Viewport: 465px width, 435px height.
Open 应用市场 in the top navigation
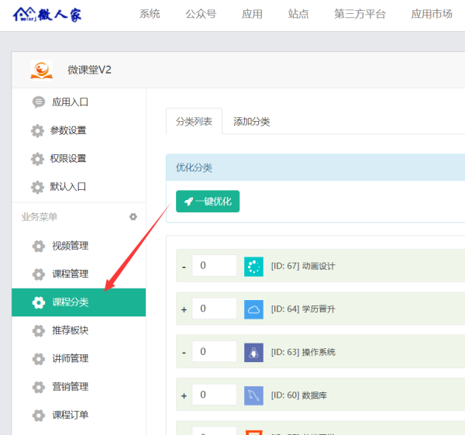coord(432,14)
